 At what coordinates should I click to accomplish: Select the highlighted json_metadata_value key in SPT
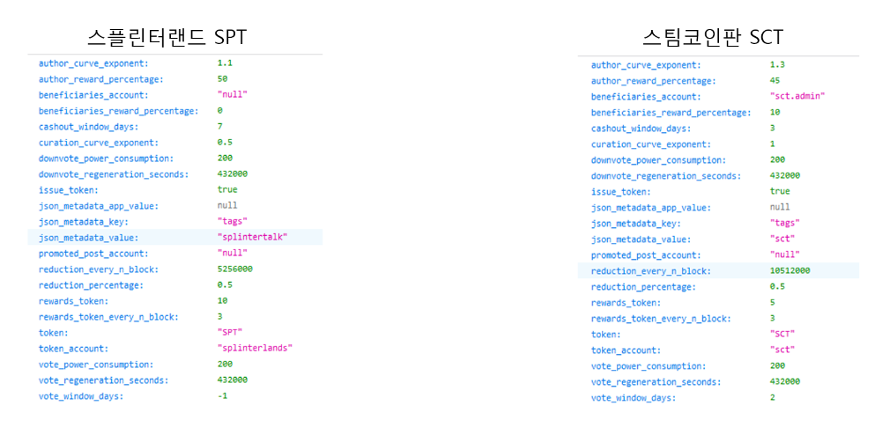point(88,238)
